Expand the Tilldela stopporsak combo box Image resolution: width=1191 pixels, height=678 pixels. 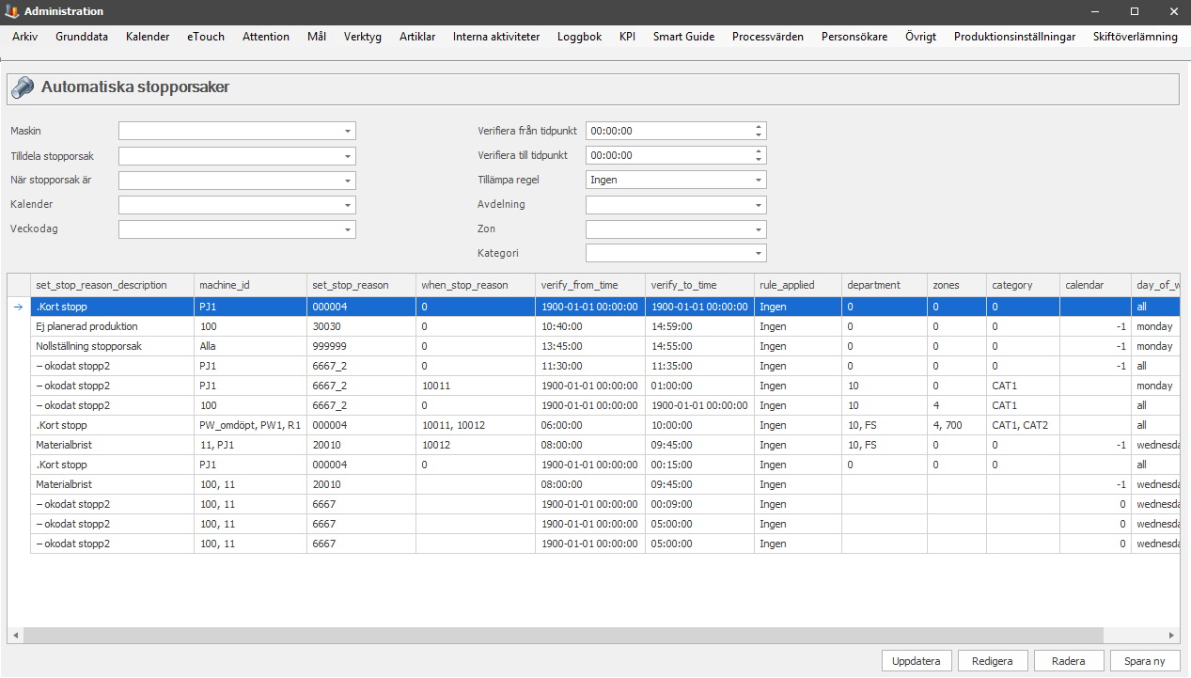click(347, 156)
